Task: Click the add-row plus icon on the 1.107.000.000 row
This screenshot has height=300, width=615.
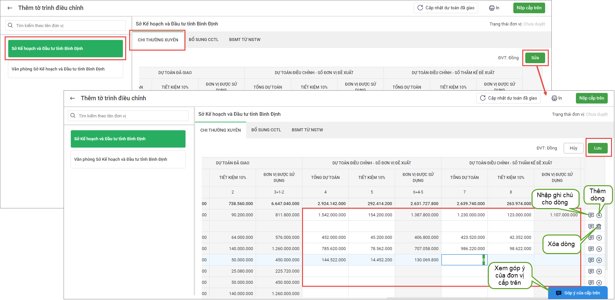Action: (x=599, y=215)
